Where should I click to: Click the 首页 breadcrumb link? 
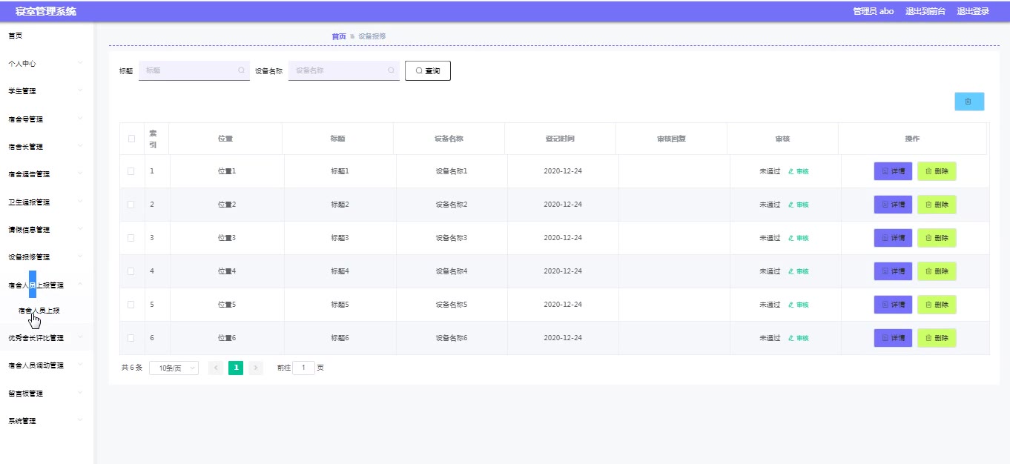pyautogui.click(x=338, y=36)
